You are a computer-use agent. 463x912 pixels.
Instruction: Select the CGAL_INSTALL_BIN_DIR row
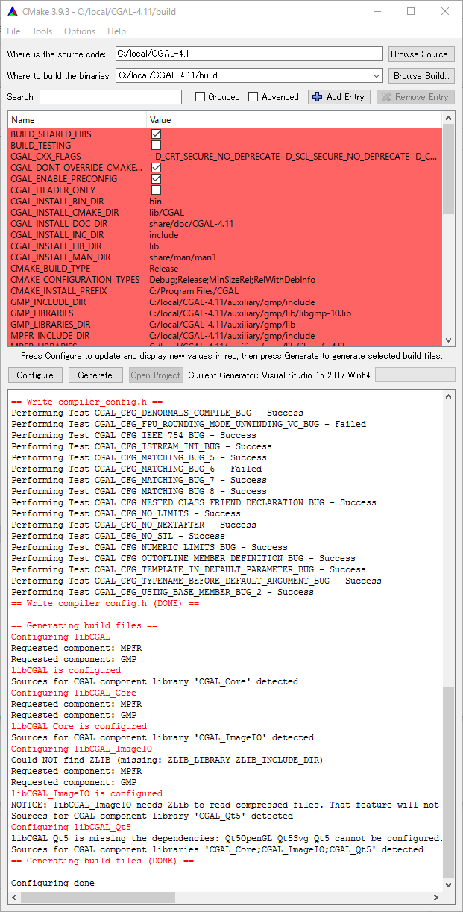[225, 202]
